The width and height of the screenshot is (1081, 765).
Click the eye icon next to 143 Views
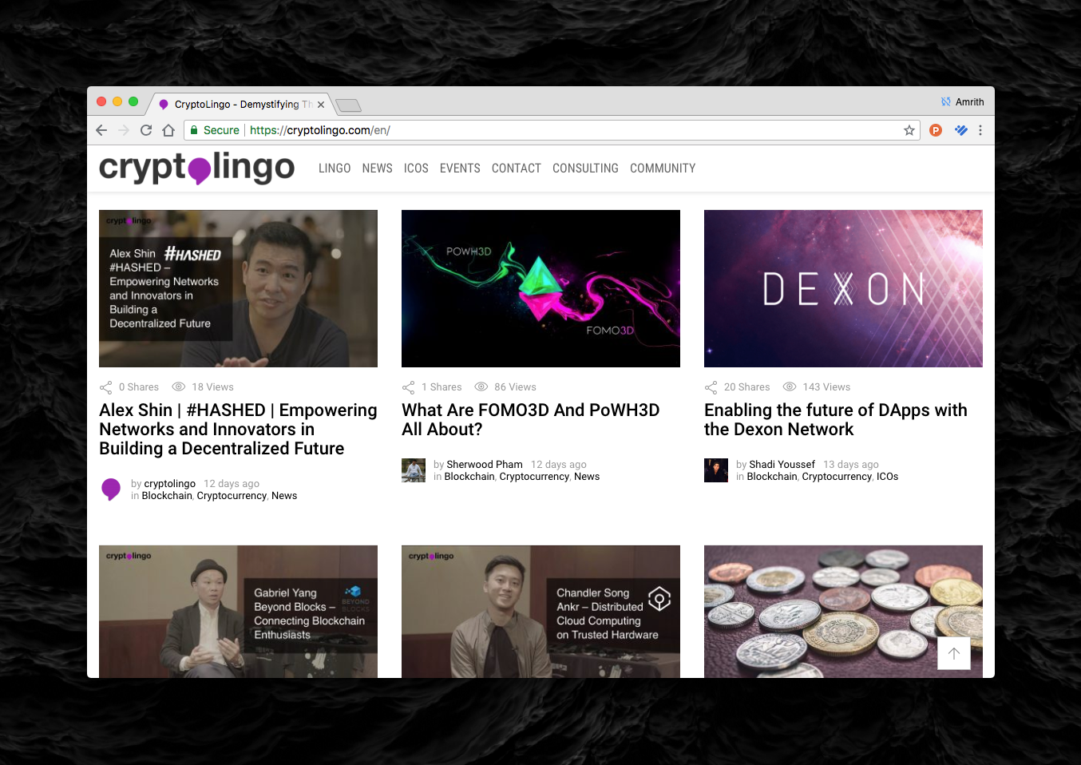pyautogui.click(x=790, y=386)
